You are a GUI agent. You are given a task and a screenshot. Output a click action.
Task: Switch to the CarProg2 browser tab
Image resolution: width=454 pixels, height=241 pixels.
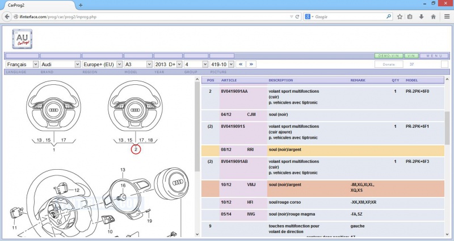coord(35,5)
